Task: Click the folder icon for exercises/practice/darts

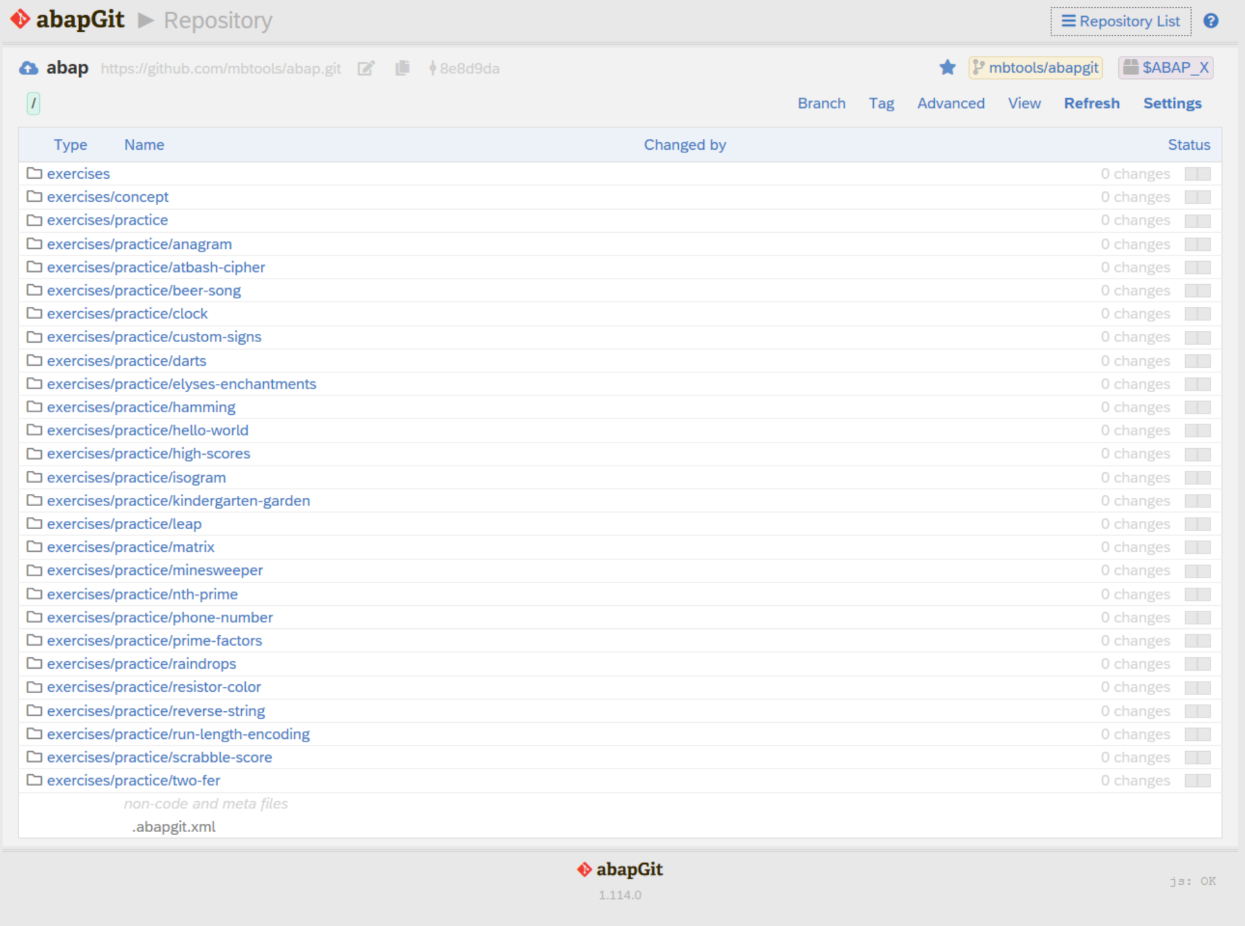Action: pos(34,361)
